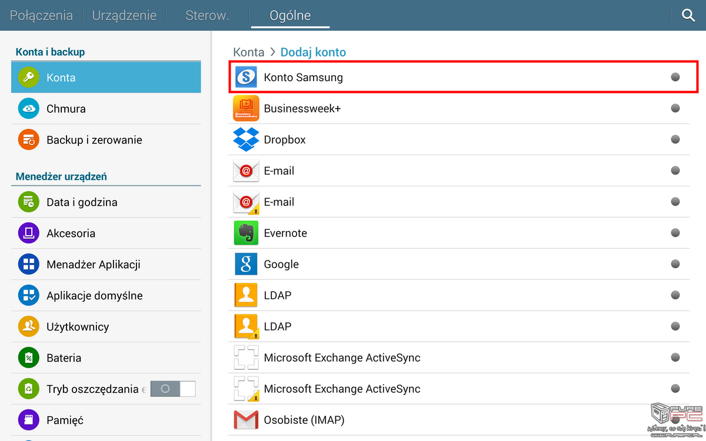Screen dimensions: 706x441
Task: Open the Sterow. tab
Action: click(207, 16)
